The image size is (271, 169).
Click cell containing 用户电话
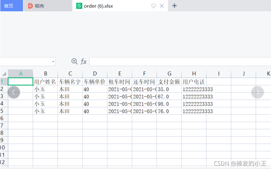click(194, 82)
